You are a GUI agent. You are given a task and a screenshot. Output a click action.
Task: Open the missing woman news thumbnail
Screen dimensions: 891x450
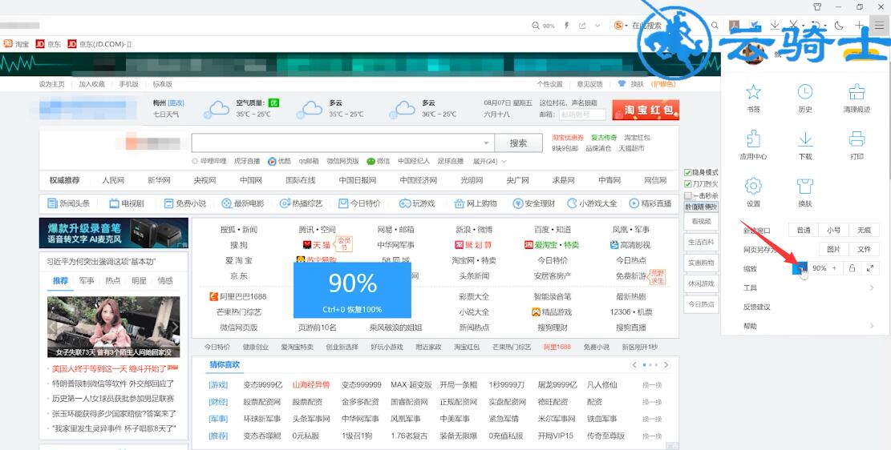pyautogui.click(x=114, y=327)
